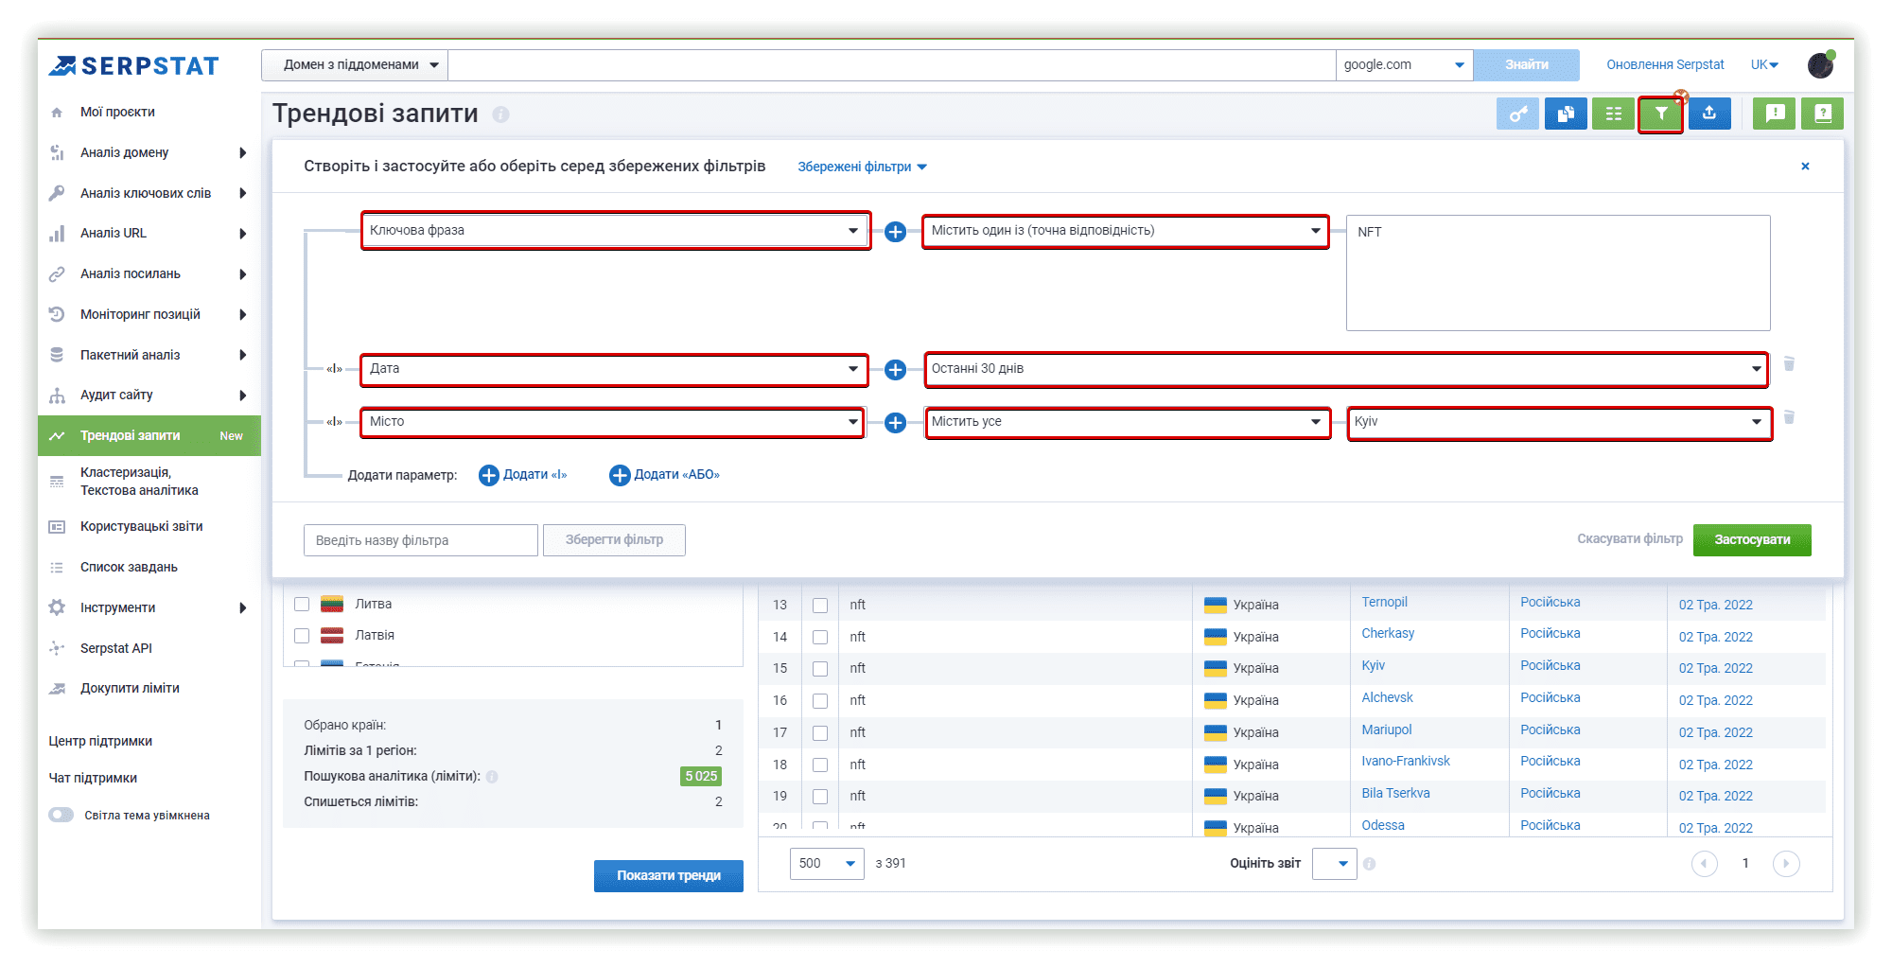This screenshot has width=1892, height=967.
Task: Open the Збережені фільтри dropdown
Action: click(862, 167)
